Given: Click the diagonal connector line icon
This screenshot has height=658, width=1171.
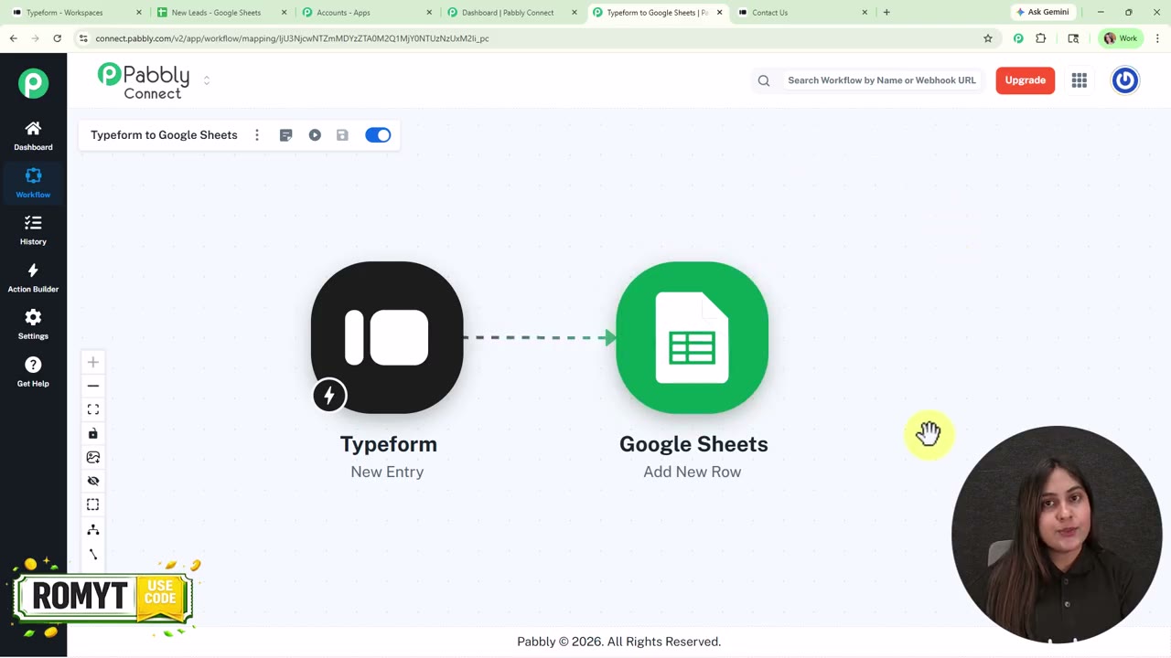Looking at the screenshot, I should (x=92, y=555).
